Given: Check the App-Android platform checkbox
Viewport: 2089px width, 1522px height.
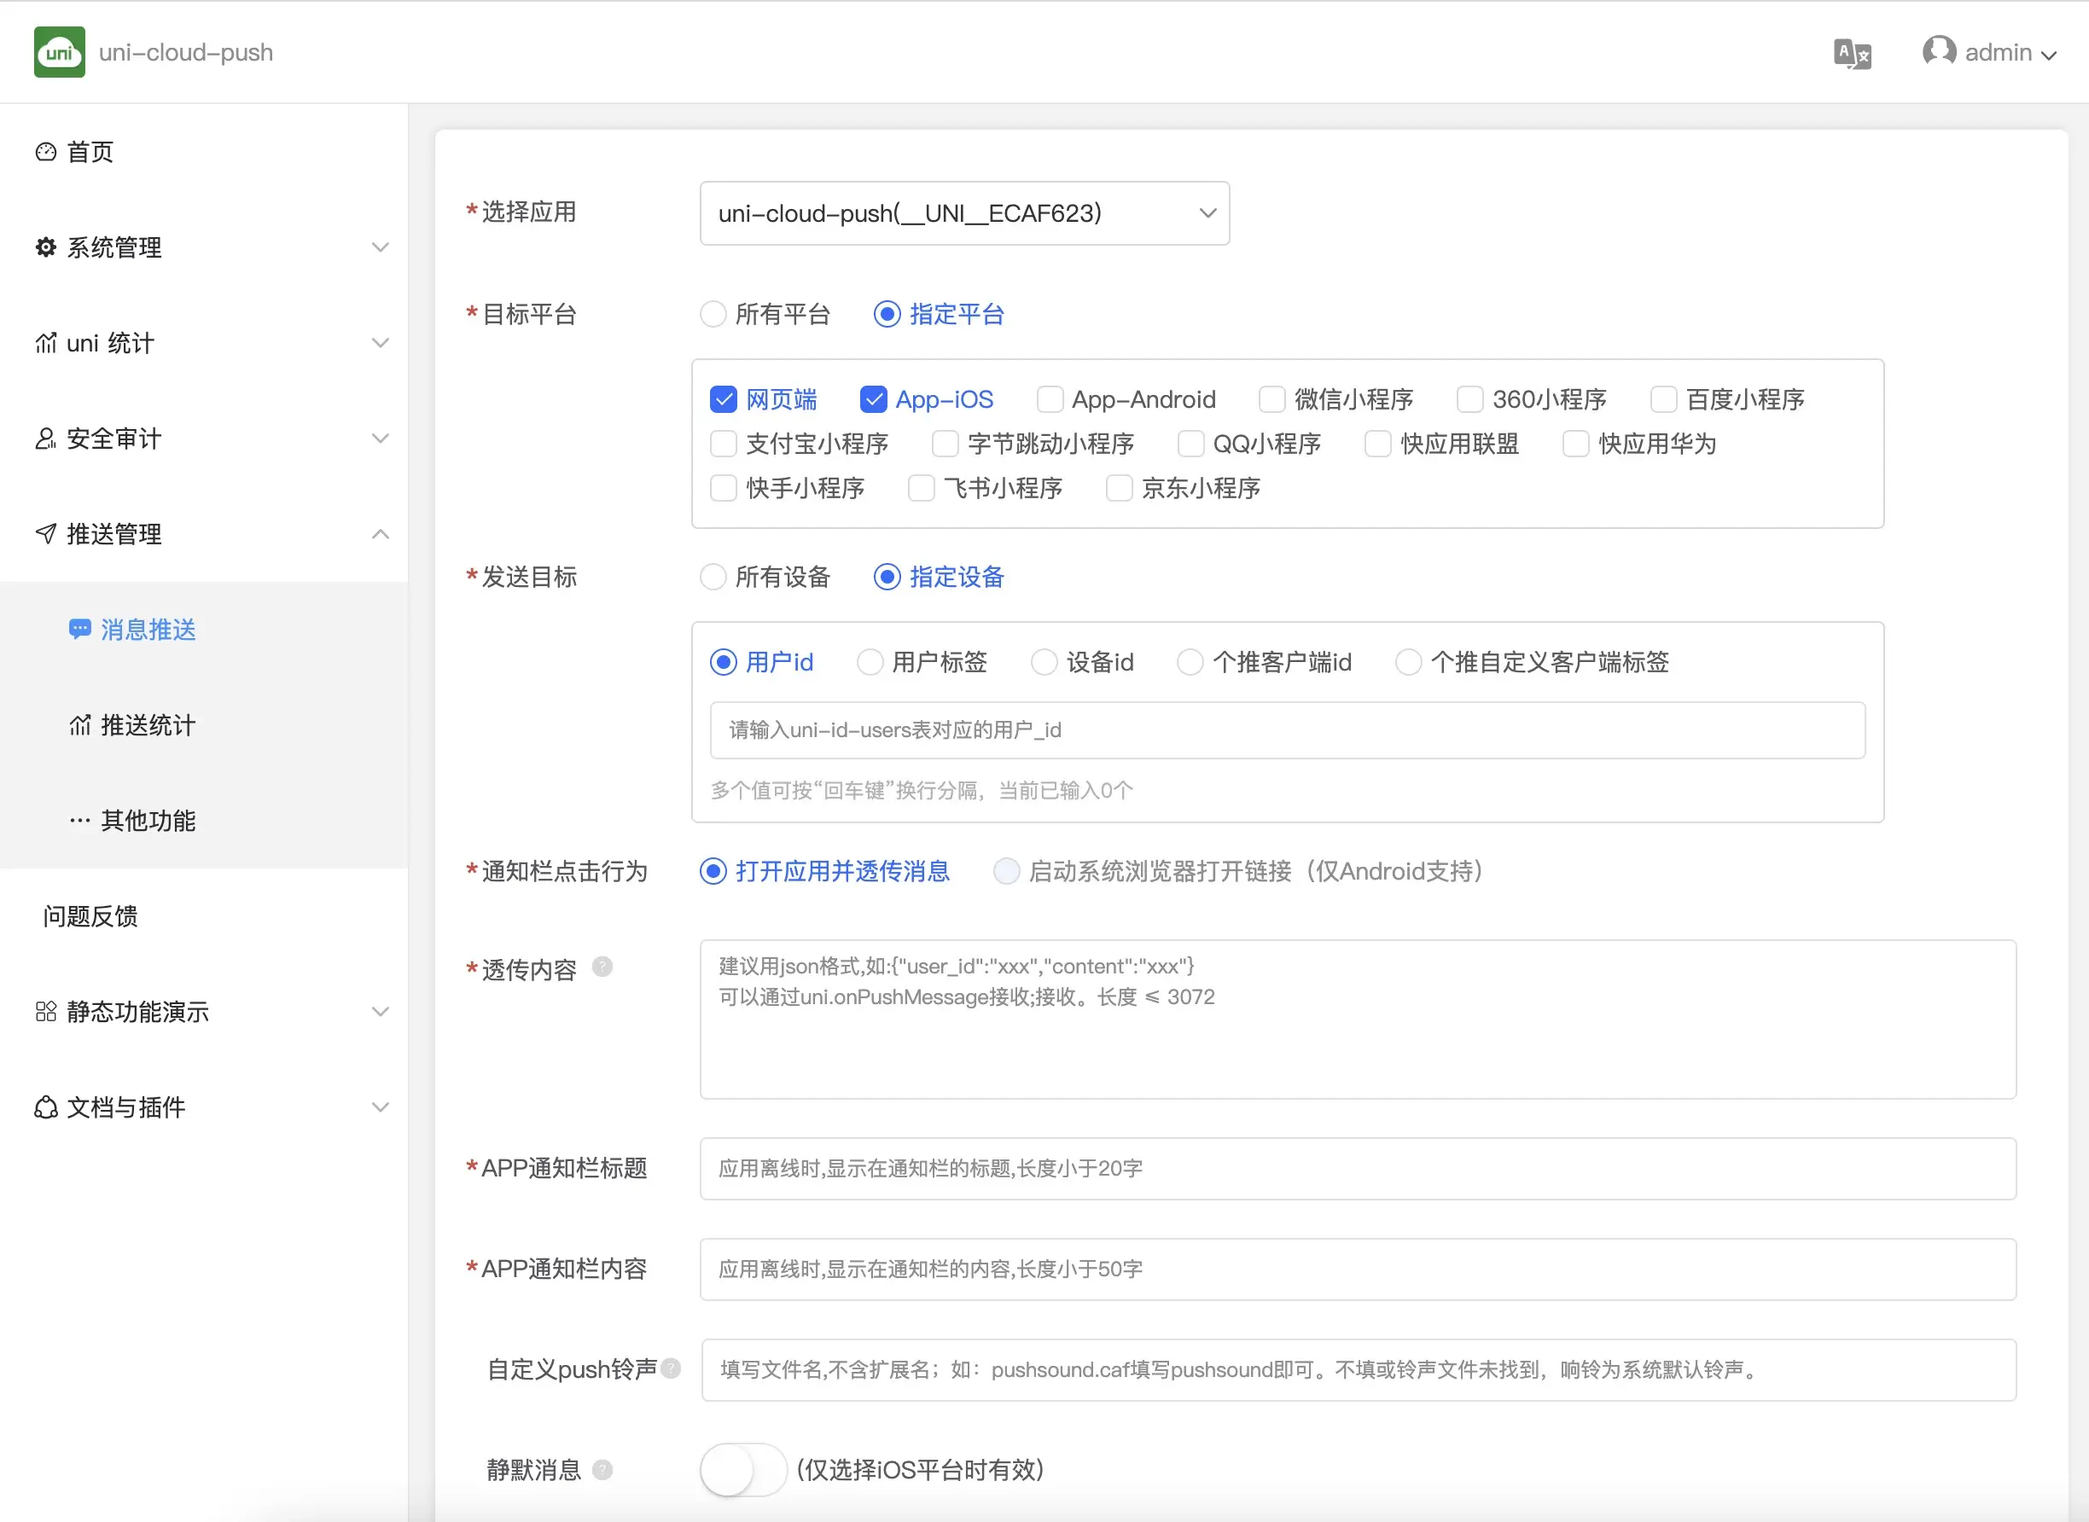Looking at the screenshot, I should [1050, 399].
